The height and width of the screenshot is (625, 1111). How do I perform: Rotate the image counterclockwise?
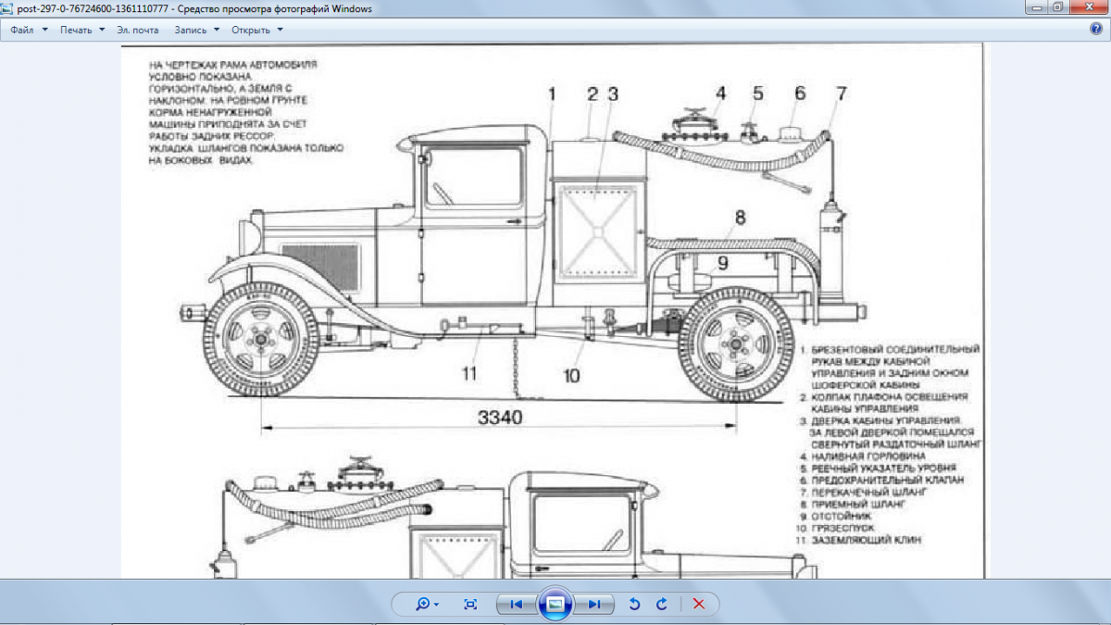click(x=634, y=604)
